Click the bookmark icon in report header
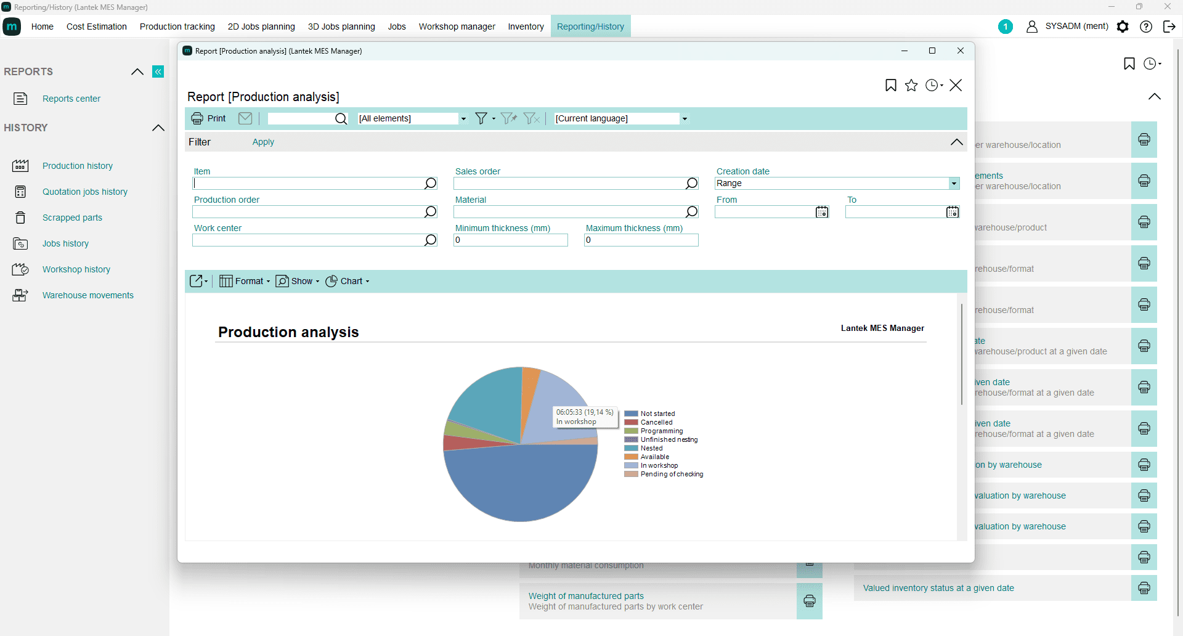 [x=890, y=86]
